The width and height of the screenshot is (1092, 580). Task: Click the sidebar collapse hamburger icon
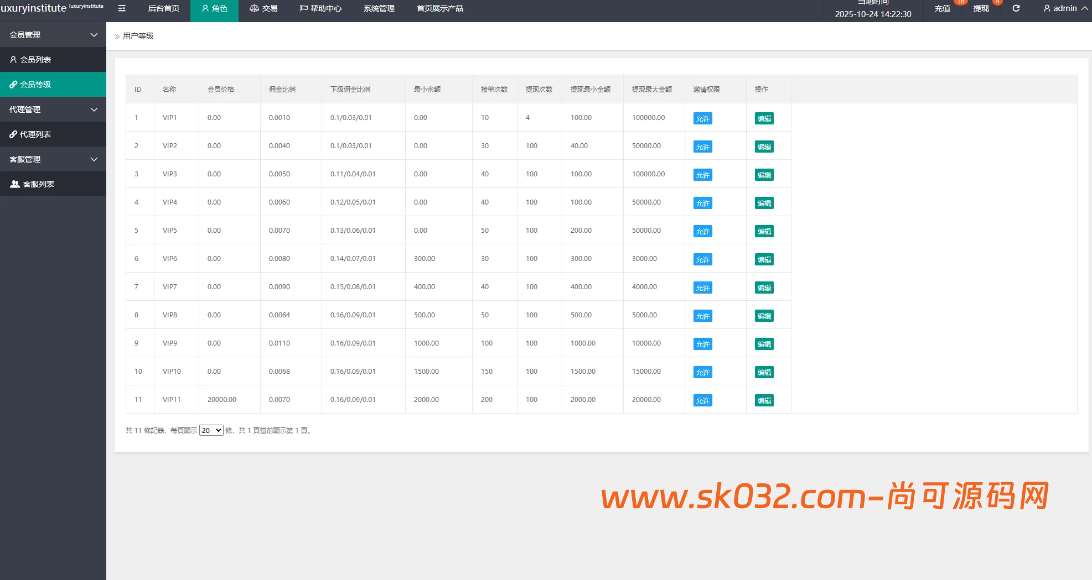point(122,8)
